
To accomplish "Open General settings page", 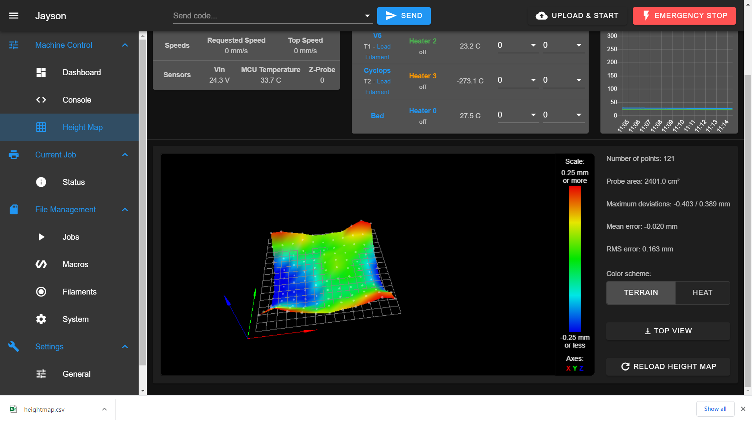I will tap(69, 374).
